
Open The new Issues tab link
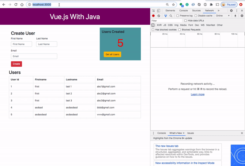167,146
